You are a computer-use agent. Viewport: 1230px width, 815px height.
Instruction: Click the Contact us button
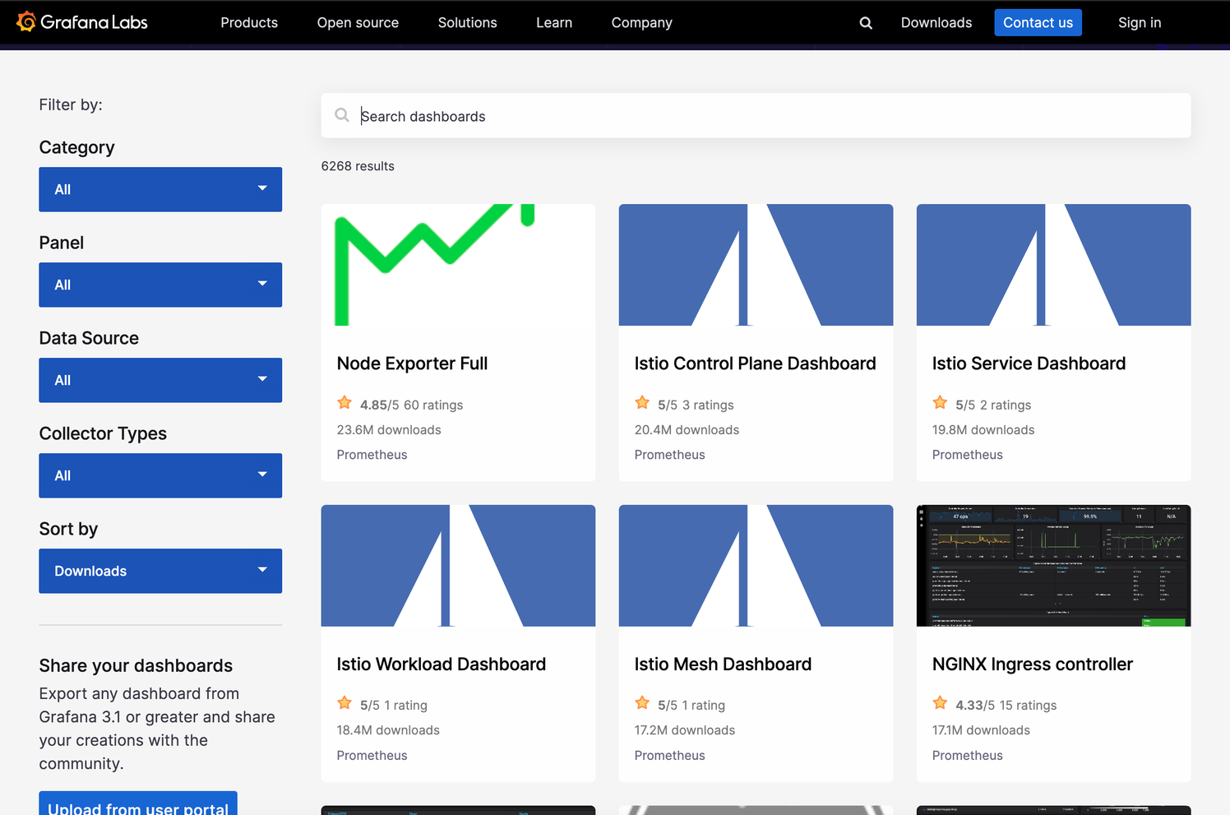(1038, 22)
